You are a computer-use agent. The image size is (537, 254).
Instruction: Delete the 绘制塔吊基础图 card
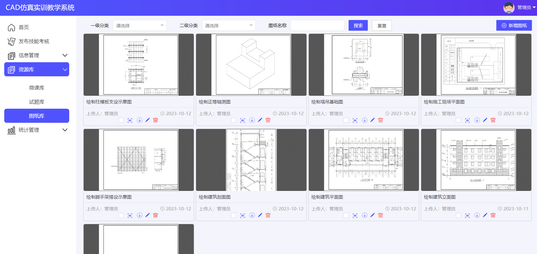(x=381, y=120)
